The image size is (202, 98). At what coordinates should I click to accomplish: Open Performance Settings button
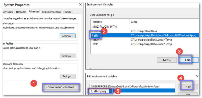tap(67, 36)
